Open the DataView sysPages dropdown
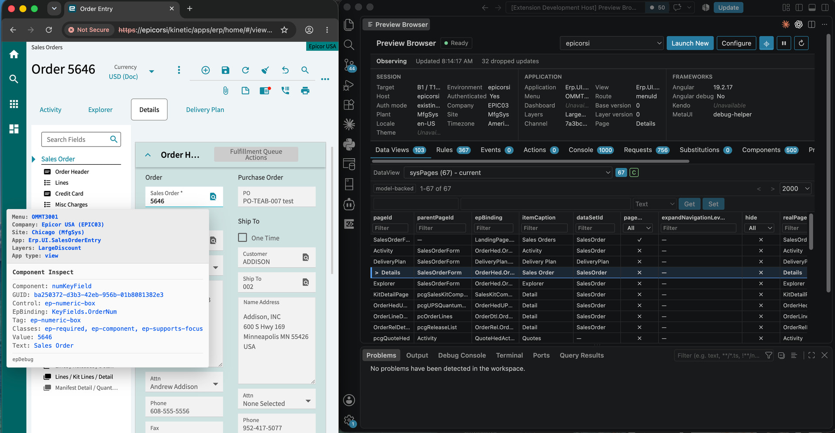The image size is (835, 433). pos(508,173)
